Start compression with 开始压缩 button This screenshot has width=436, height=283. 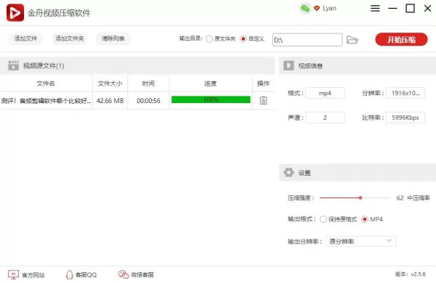point(401,39)
